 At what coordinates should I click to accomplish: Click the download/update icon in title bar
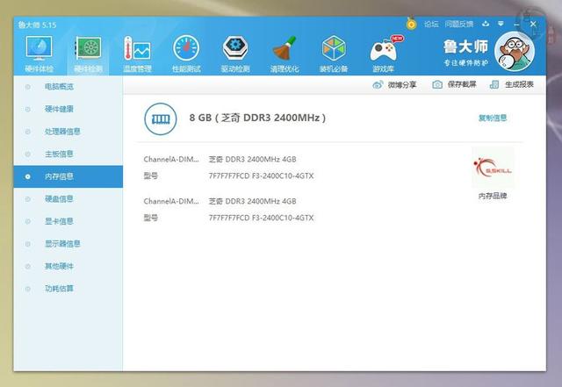tap(486, 24)
